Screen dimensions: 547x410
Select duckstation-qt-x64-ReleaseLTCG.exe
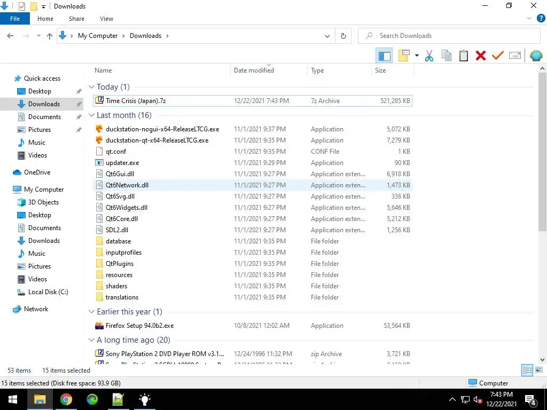point(253,140)
